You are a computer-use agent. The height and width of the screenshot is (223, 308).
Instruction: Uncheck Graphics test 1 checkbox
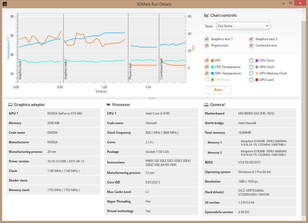207,39
